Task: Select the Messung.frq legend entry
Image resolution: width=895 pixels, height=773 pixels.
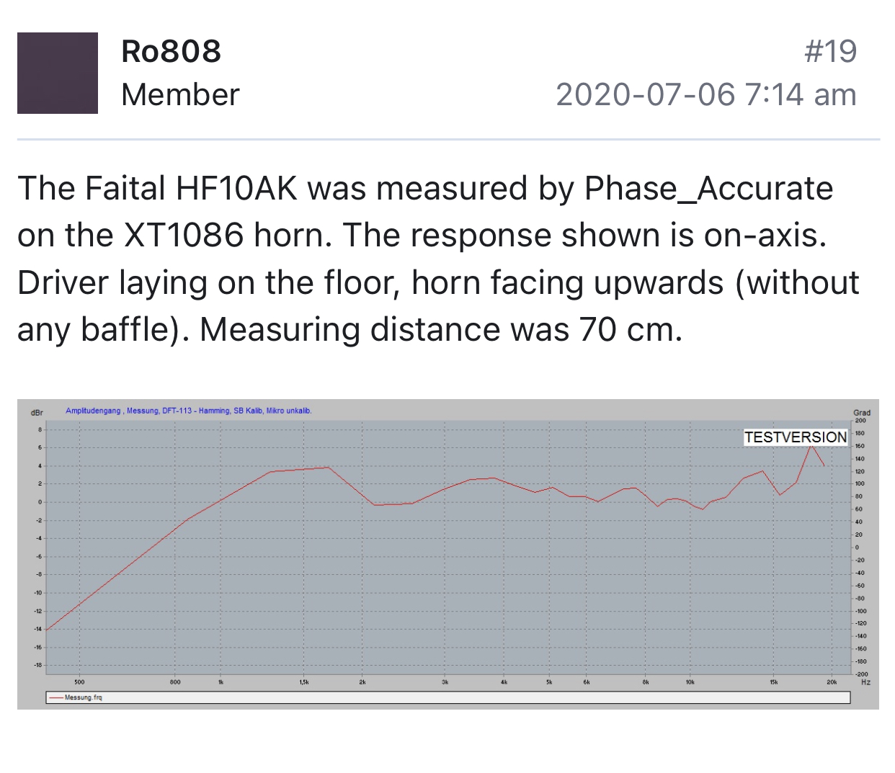Action: [x=84, y=697]
